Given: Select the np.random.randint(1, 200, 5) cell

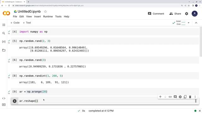Looking at the screenshot, I should [x=105, y=76].
